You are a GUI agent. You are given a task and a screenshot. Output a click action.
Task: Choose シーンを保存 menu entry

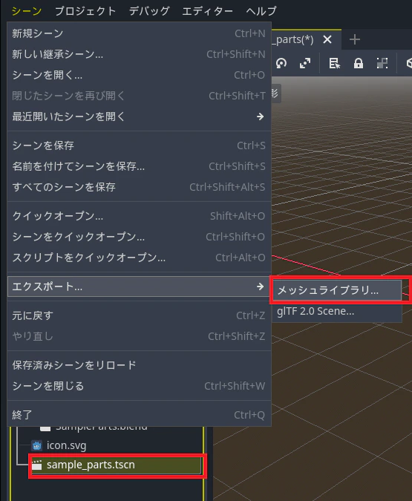(139, 145)
